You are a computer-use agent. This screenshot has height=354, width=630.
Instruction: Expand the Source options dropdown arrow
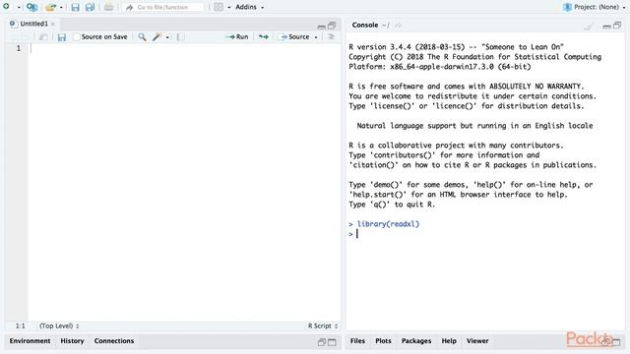[316, 37]
